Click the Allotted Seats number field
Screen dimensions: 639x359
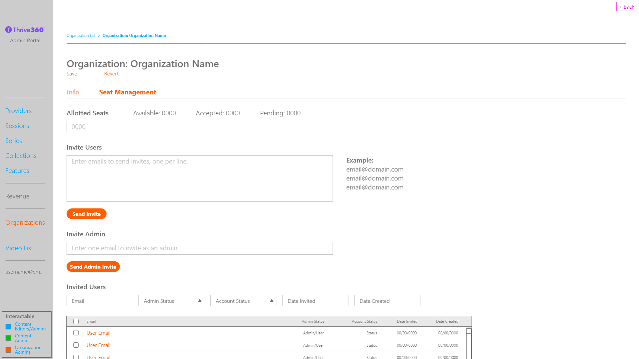coord(90,127)
